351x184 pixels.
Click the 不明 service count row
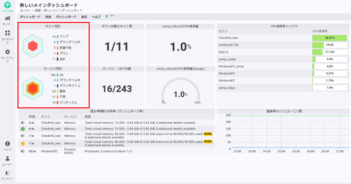tap(59, 97)
